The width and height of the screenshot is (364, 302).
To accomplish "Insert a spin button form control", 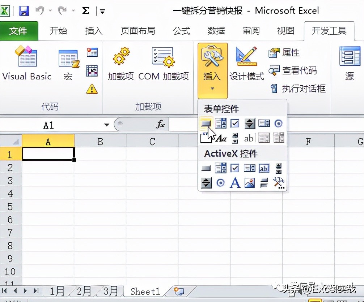I will [249, 123].
